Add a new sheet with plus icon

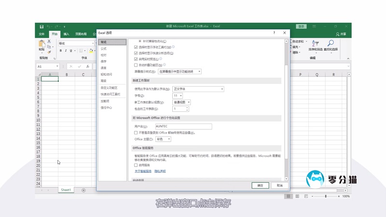(83, 190)
